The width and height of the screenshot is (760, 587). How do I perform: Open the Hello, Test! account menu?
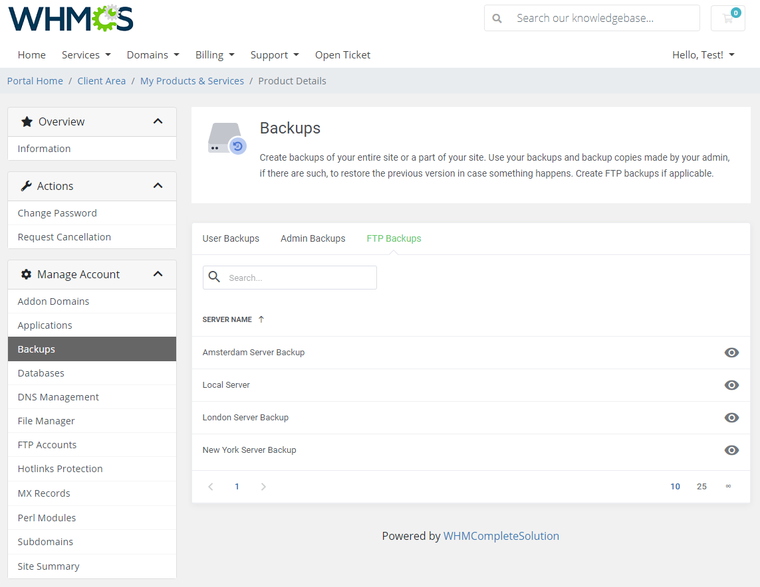[703, 54]
